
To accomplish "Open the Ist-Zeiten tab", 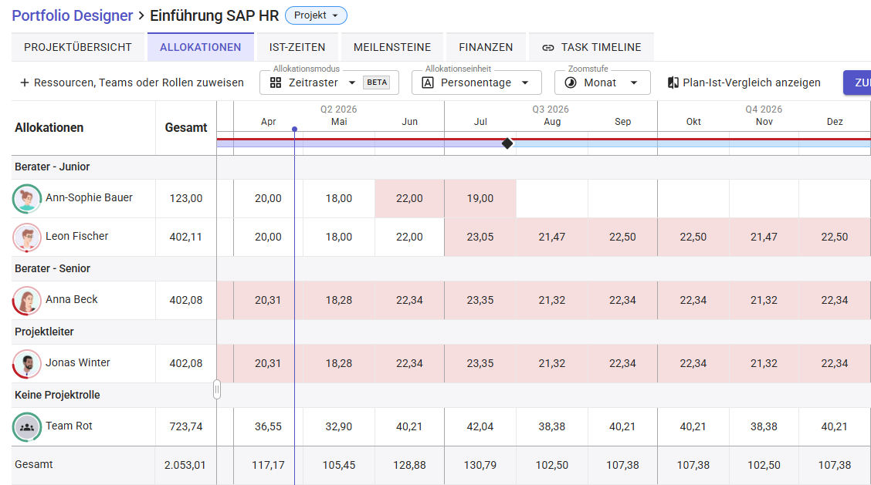I will (297, 47).
